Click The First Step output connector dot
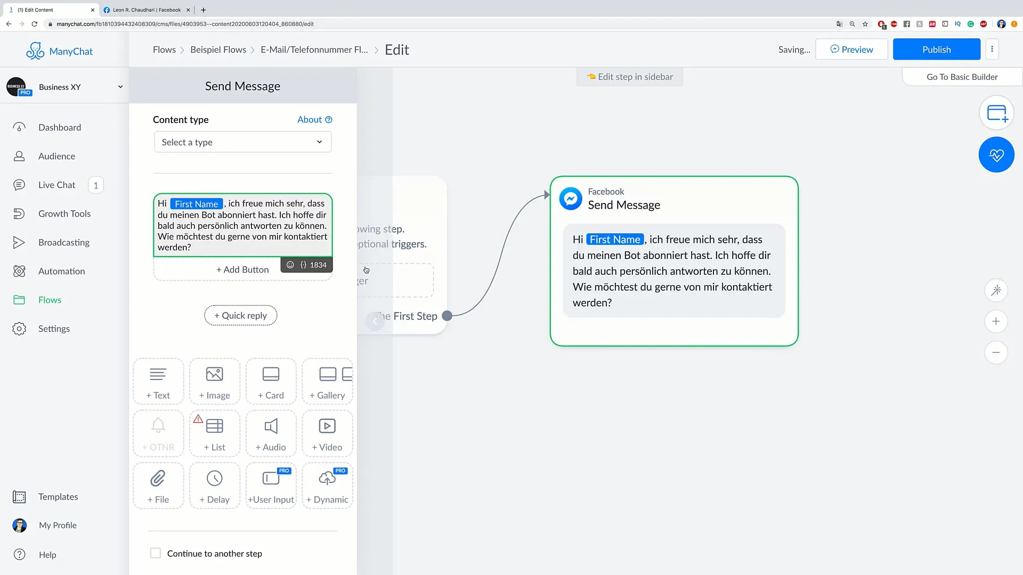Viewport: 1023px width, 575px height. tap(448, 316)
